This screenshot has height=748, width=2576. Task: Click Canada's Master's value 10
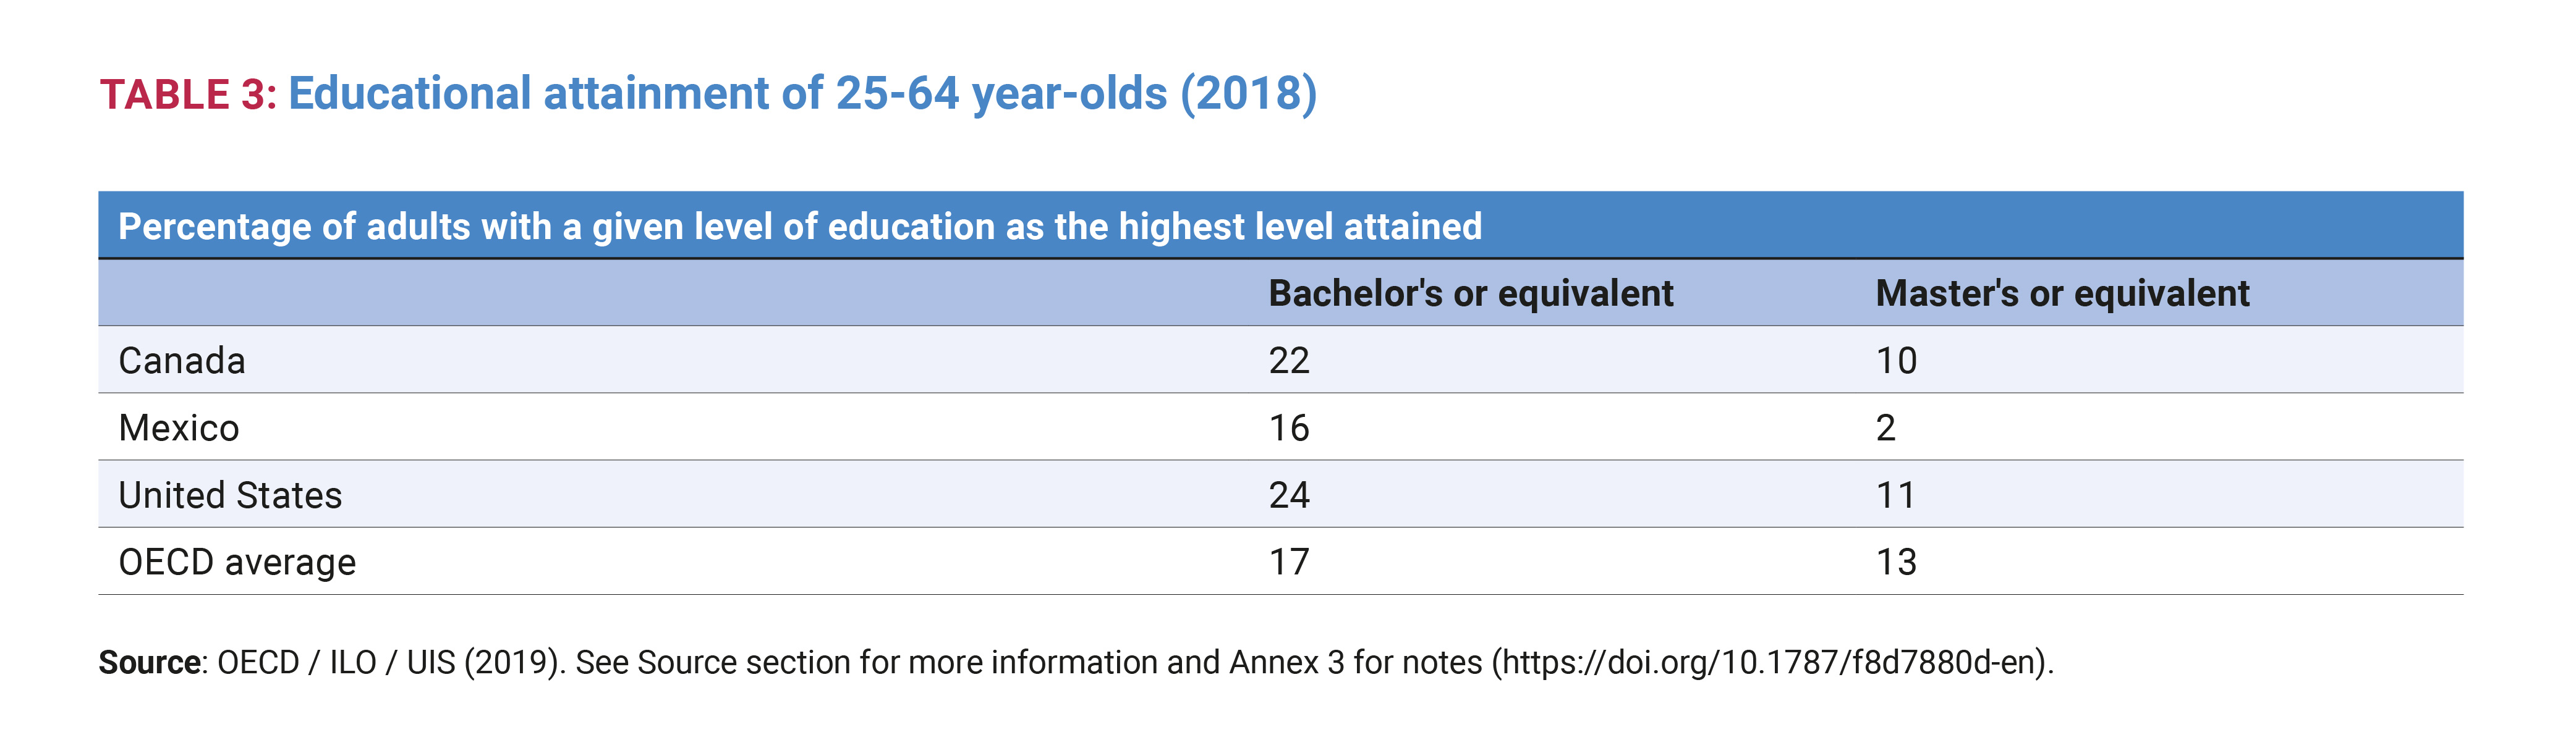[x=1896, y=361]
